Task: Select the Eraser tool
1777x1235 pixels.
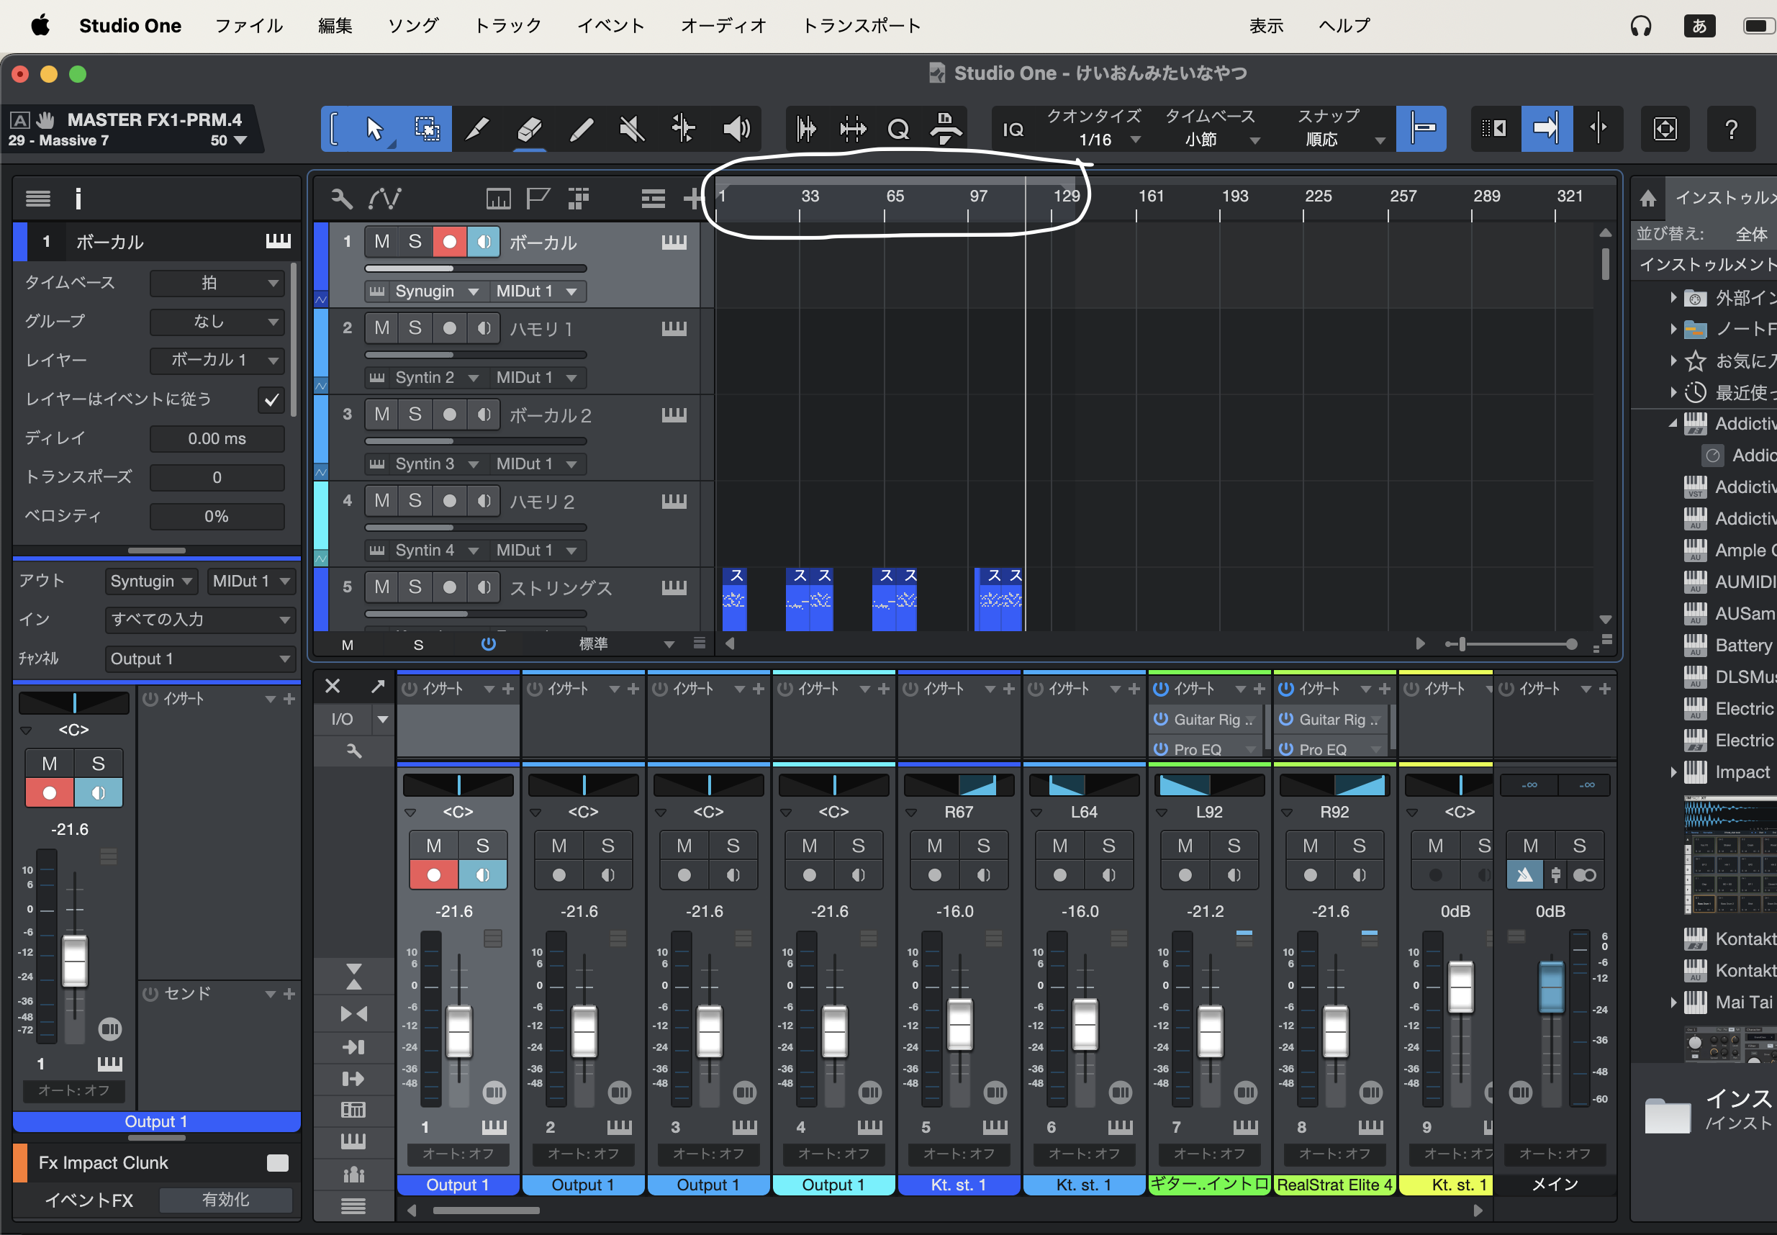Action: pos(529,128)
